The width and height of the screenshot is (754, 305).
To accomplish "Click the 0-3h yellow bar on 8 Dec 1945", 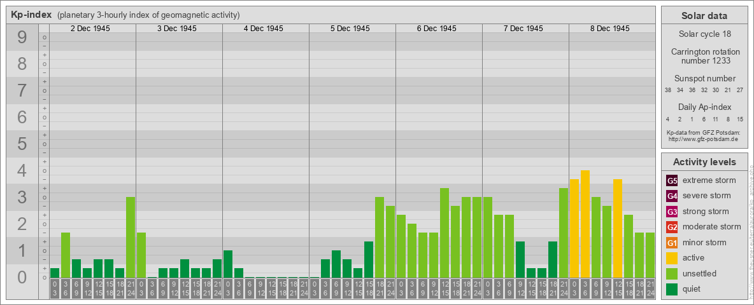I will (x=574, y=228).
